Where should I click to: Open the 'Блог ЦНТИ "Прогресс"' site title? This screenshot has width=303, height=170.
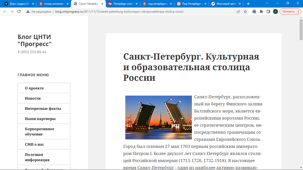(x=35, y=41)
